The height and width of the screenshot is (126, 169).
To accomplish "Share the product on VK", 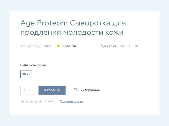I will pos(122,46).
